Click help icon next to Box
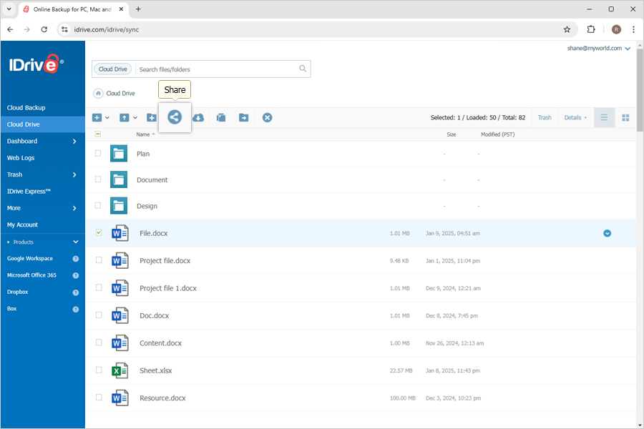 (76, 309)
